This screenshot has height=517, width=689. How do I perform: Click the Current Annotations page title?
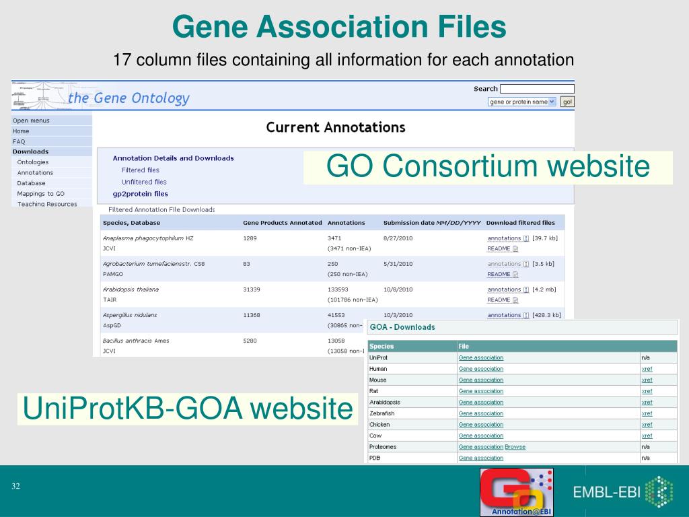(336, 127)
